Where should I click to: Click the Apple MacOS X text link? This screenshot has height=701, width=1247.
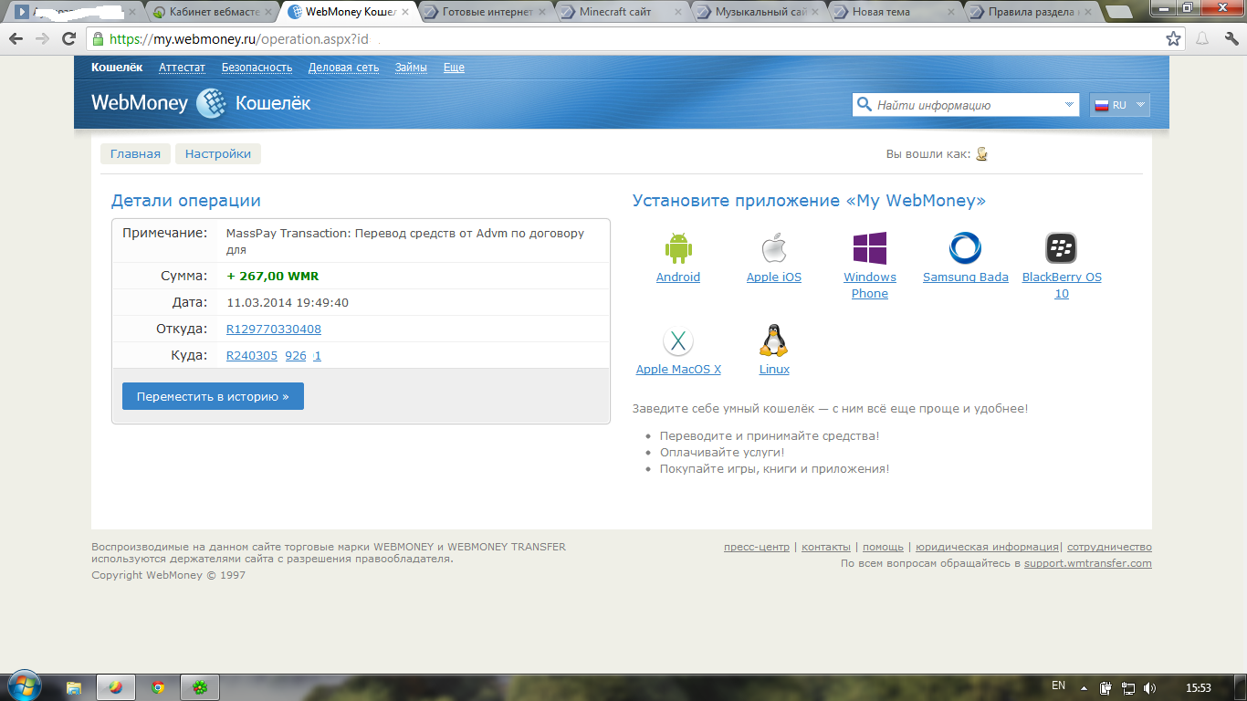678,369
